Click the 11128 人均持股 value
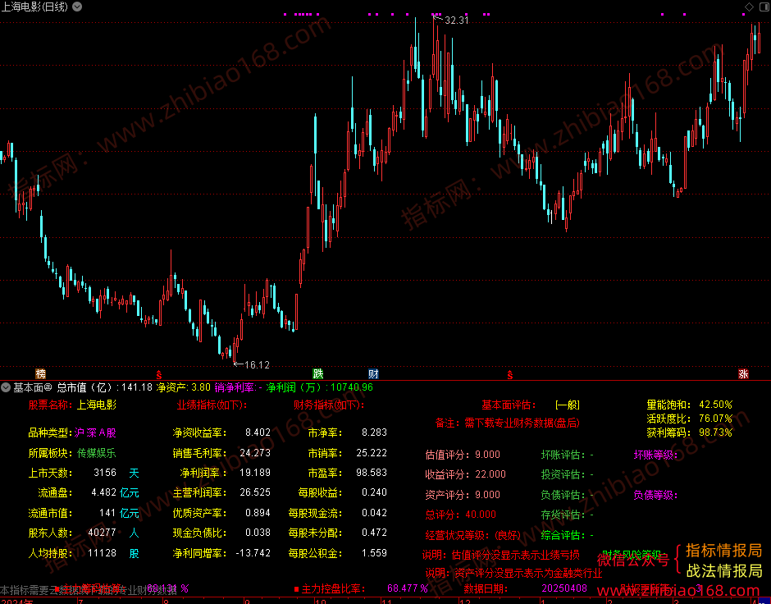Image resolution: width=771 pixels, height=604 pixels. (103, 553)
